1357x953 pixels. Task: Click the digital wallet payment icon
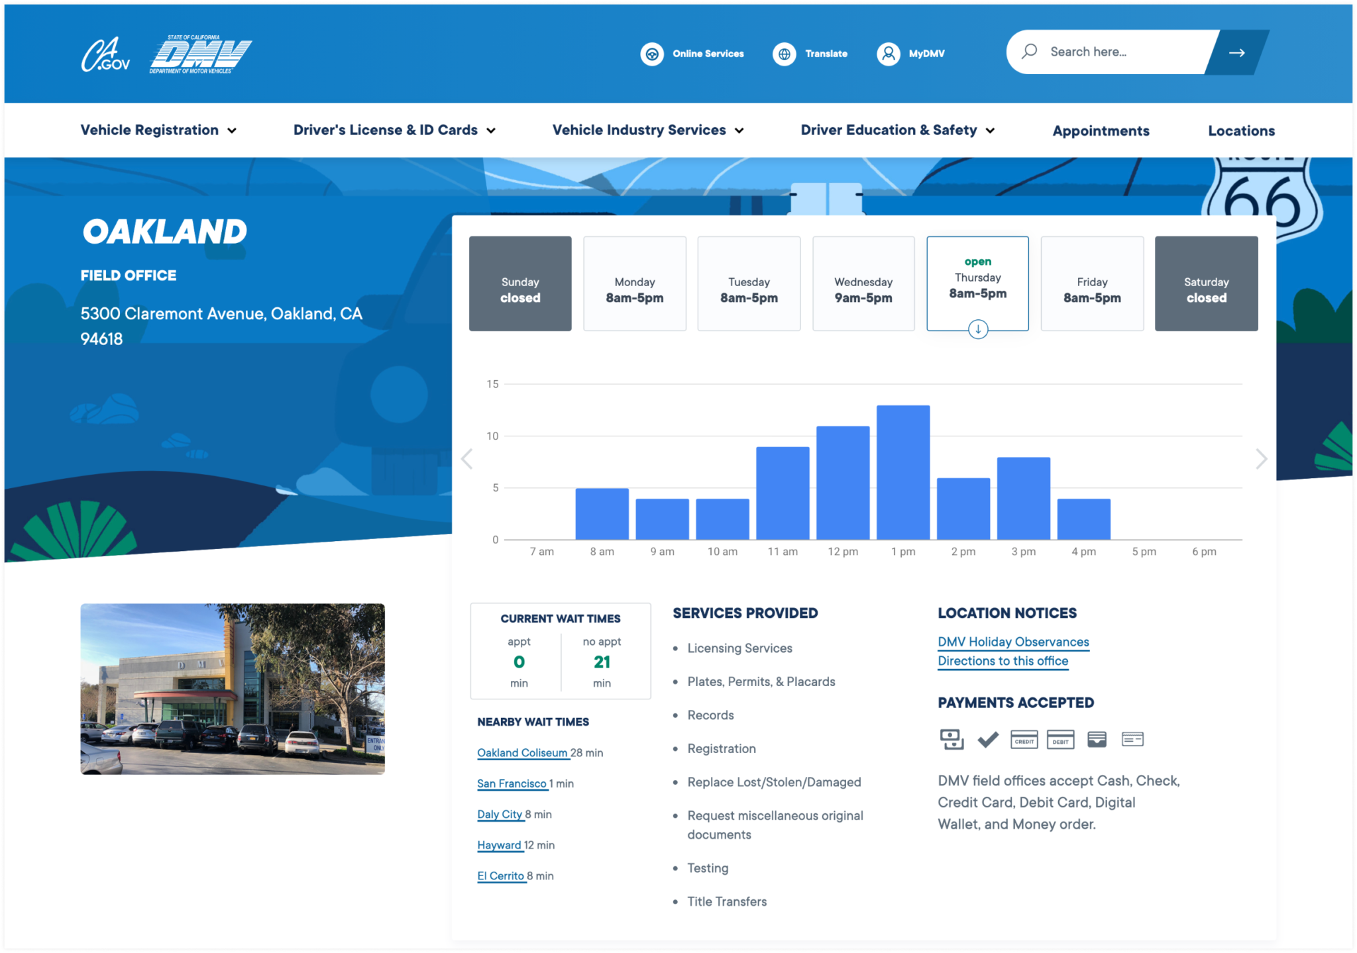pyautogui.click(x=1097, y=739)
